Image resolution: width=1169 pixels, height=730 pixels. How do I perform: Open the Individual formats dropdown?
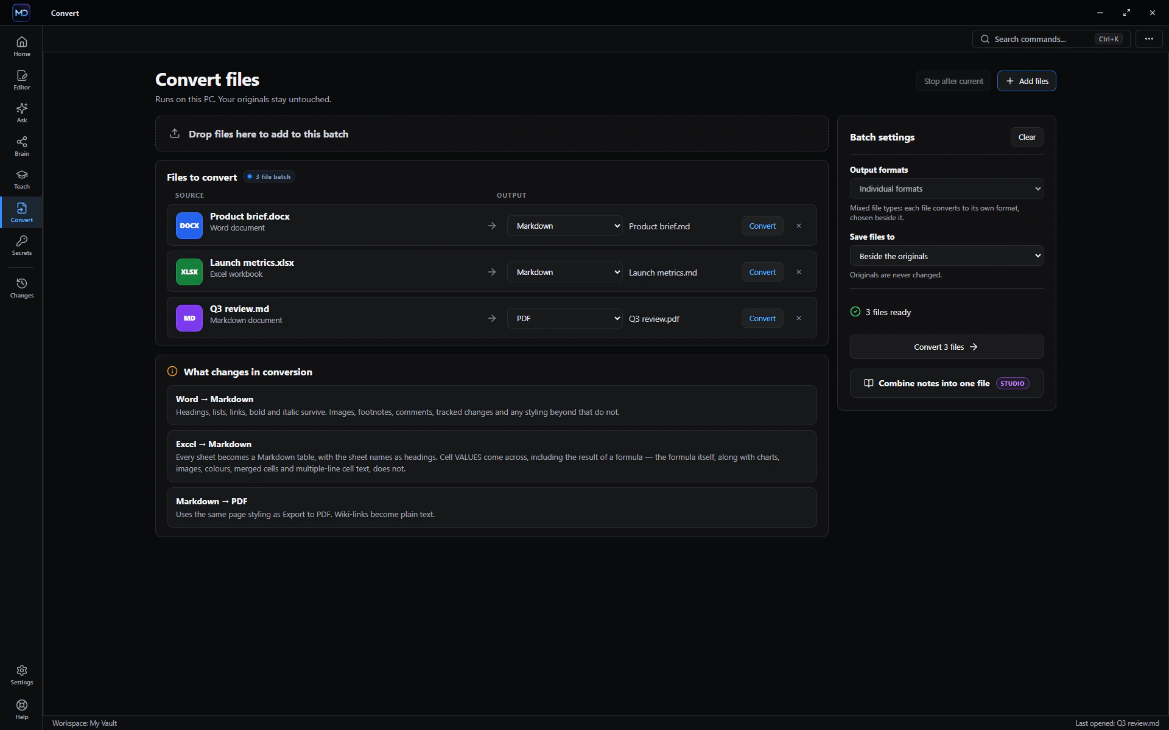click(946, 189)
